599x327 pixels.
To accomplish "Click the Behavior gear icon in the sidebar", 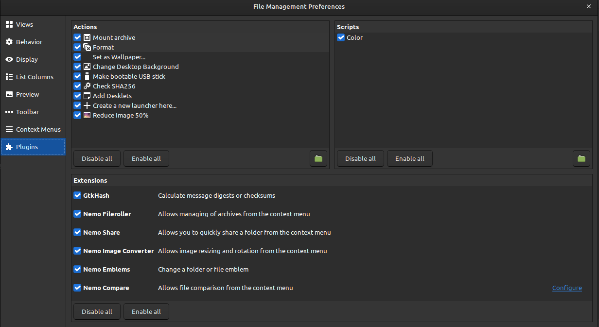I will click(x=9, y=42).
